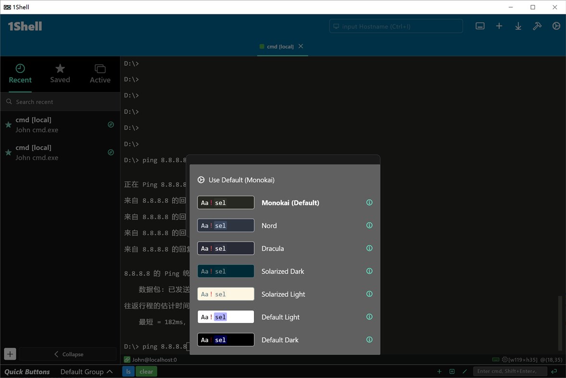Pick the Default Light theme
This screenshot has width=566, height=378.
(285, 317)
